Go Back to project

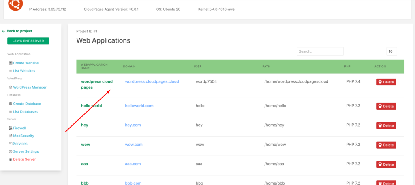pyautogui.click(x=19, y=31)
